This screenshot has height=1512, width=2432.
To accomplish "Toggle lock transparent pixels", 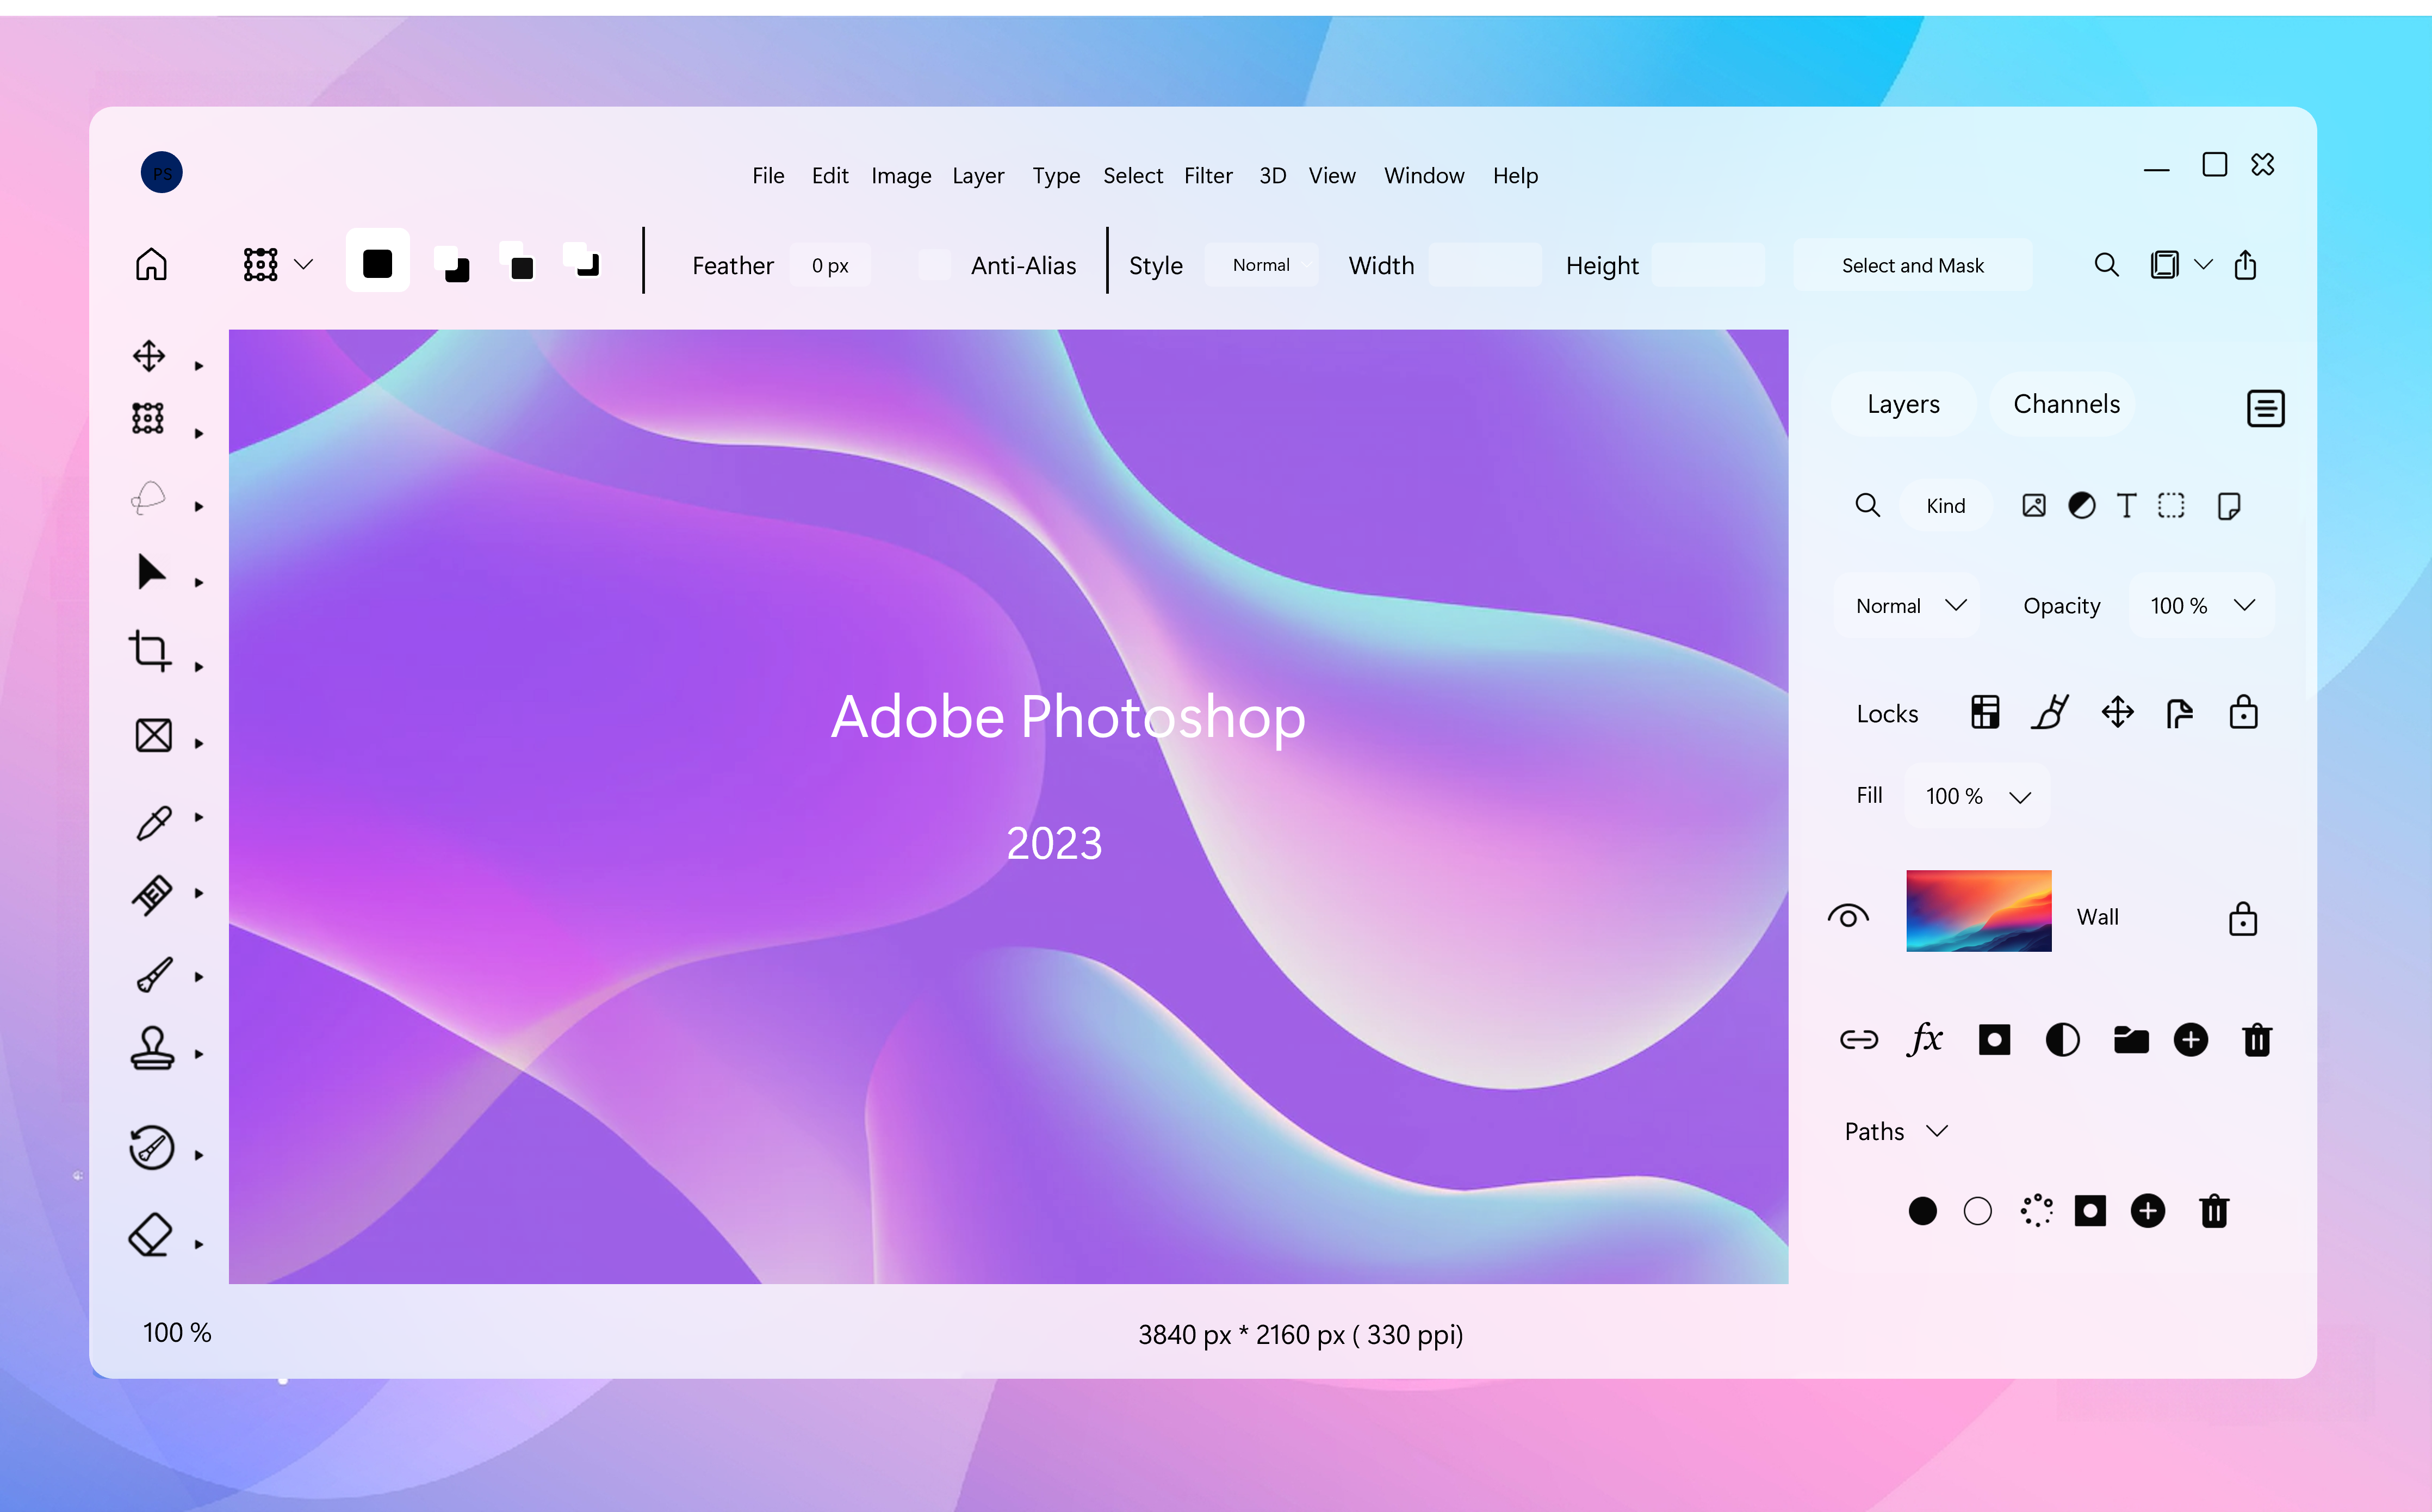I will point(1985,713).
